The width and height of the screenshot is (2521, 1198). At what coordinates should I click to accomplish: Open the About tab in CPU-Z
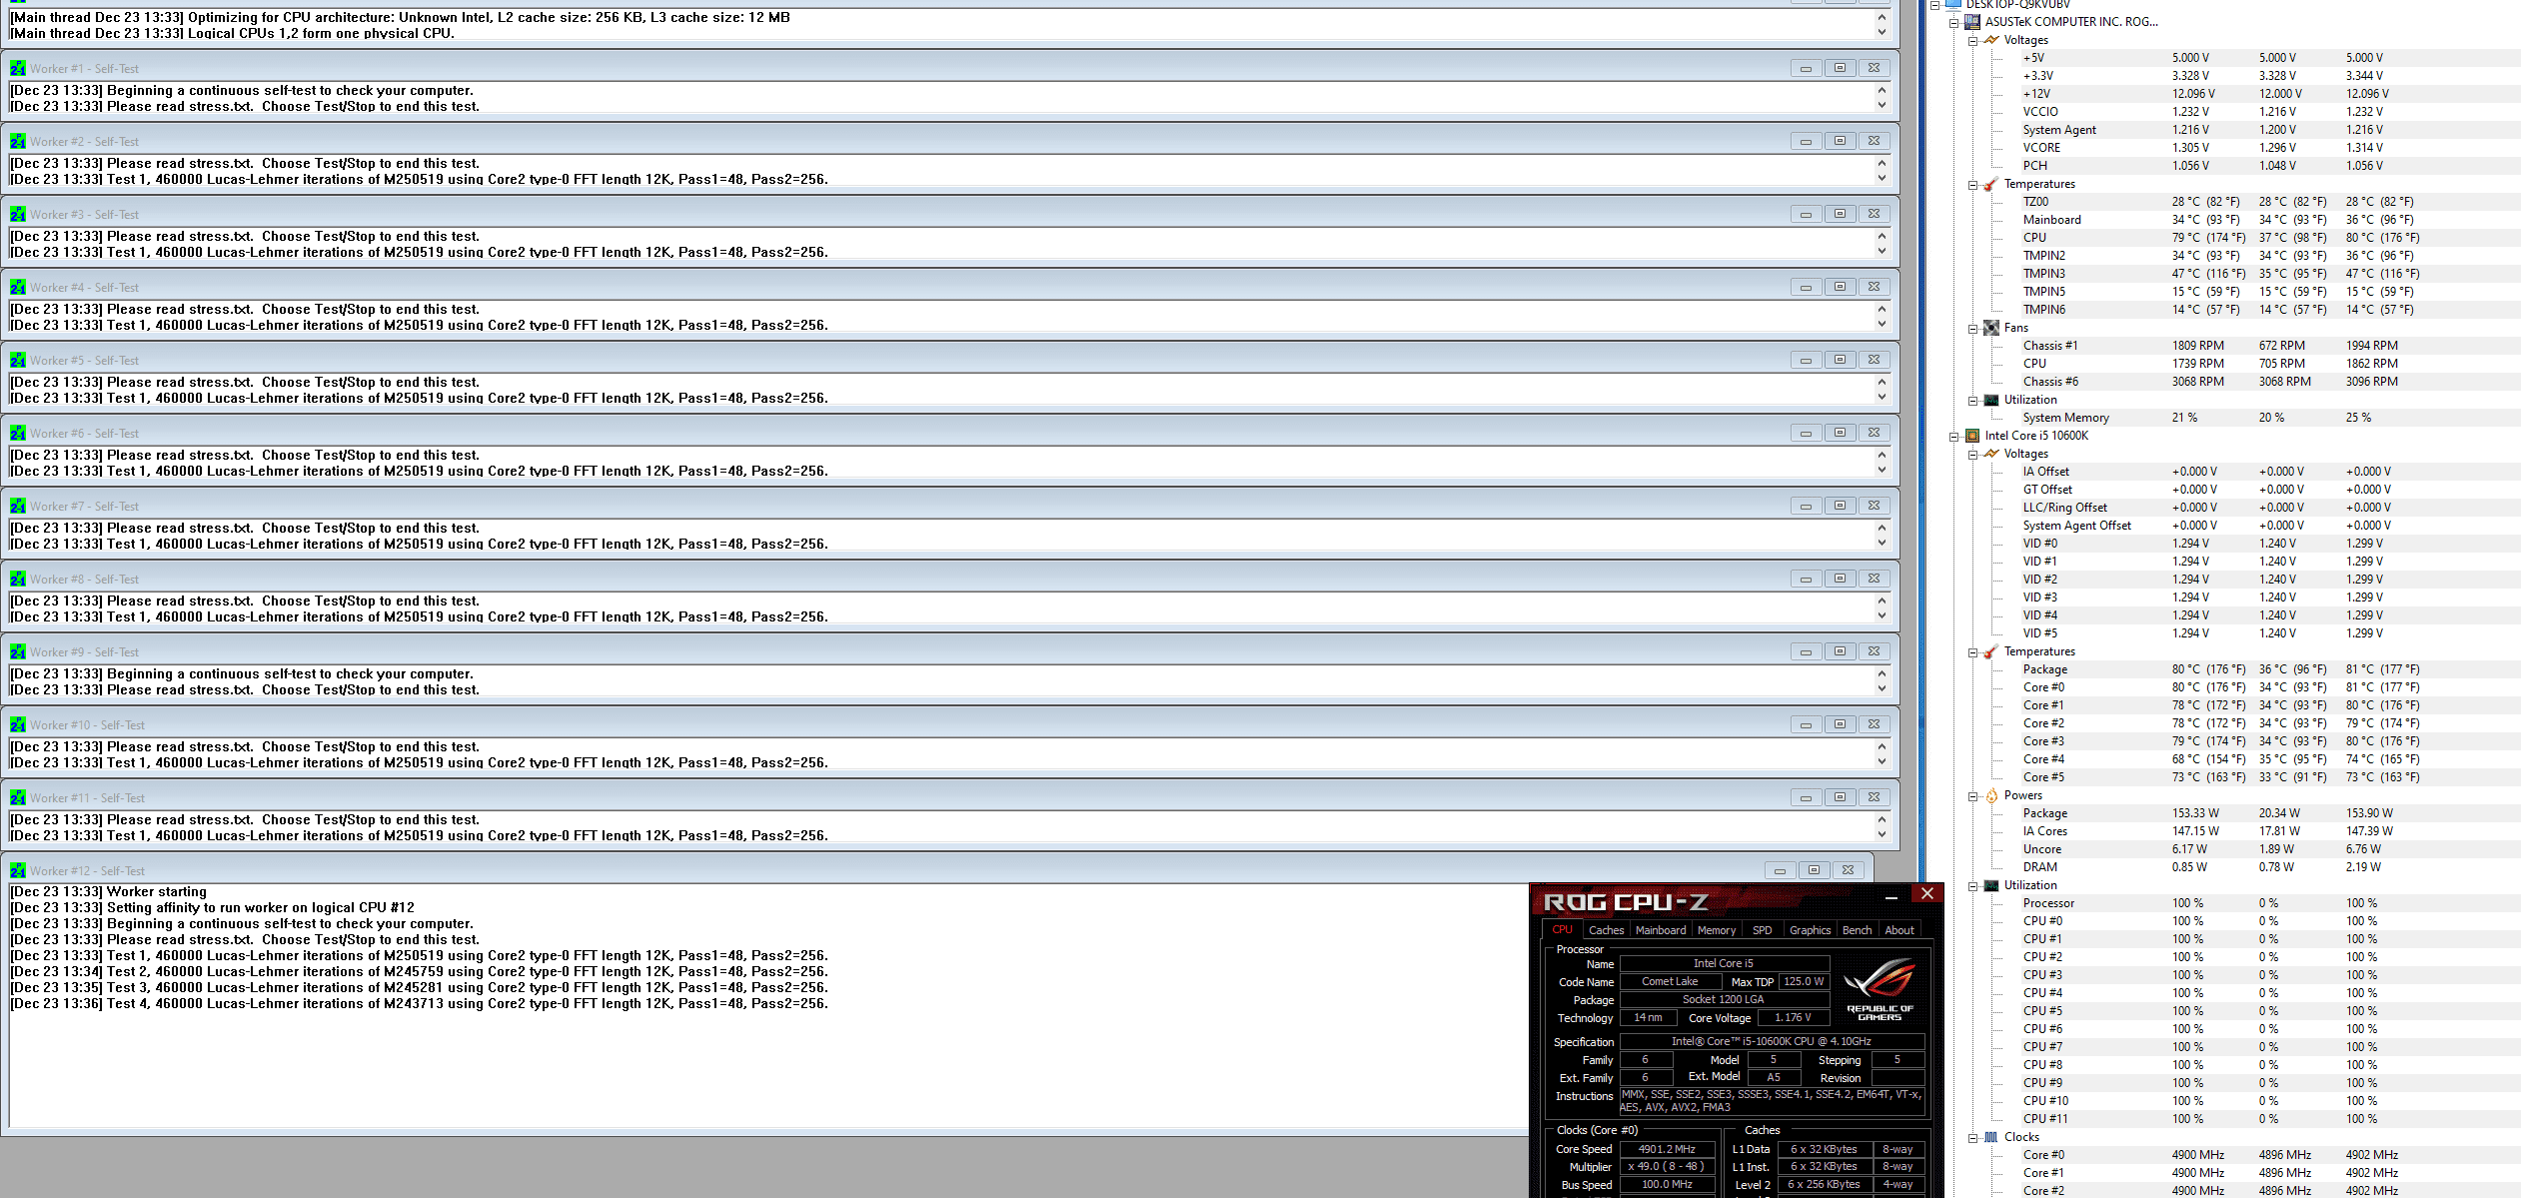[1899, 930]
